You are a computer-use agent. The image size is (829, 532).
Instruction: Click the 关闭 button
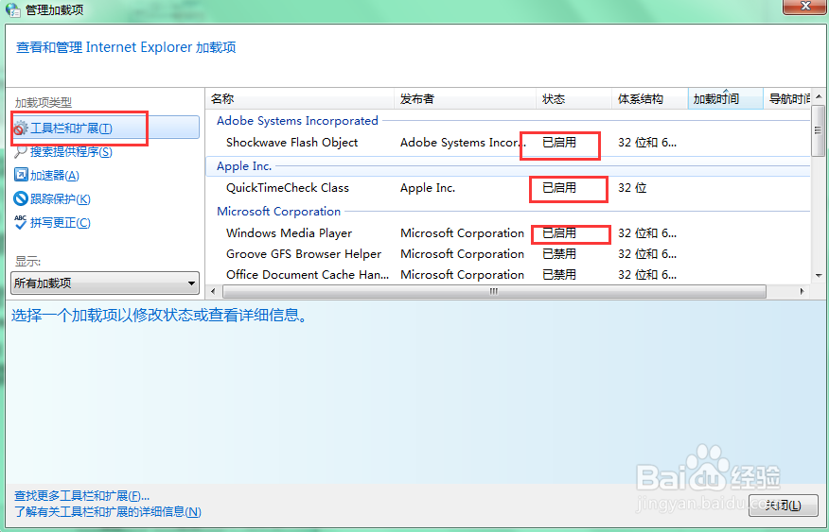(x=784, y=506)
